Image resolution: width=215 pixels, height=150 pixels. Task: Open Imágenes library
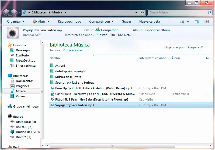tap(22, 86)
